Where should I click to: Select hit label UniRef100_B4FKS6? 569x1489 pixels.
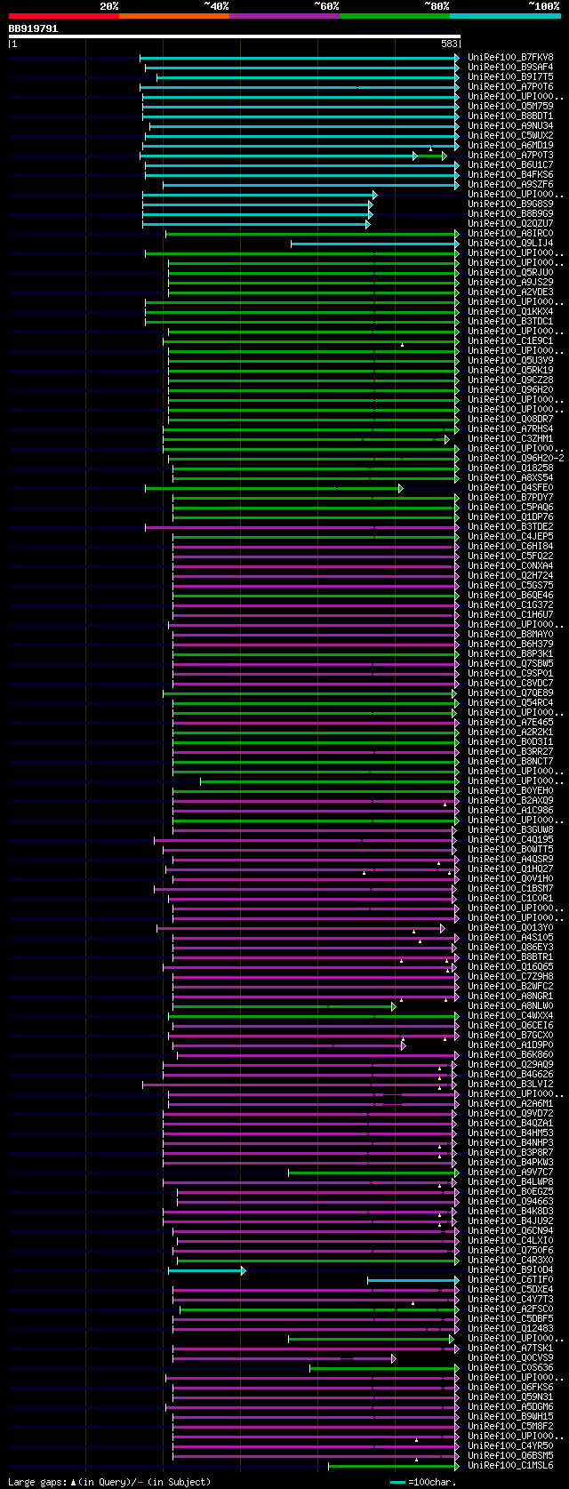tap(510, 174)
